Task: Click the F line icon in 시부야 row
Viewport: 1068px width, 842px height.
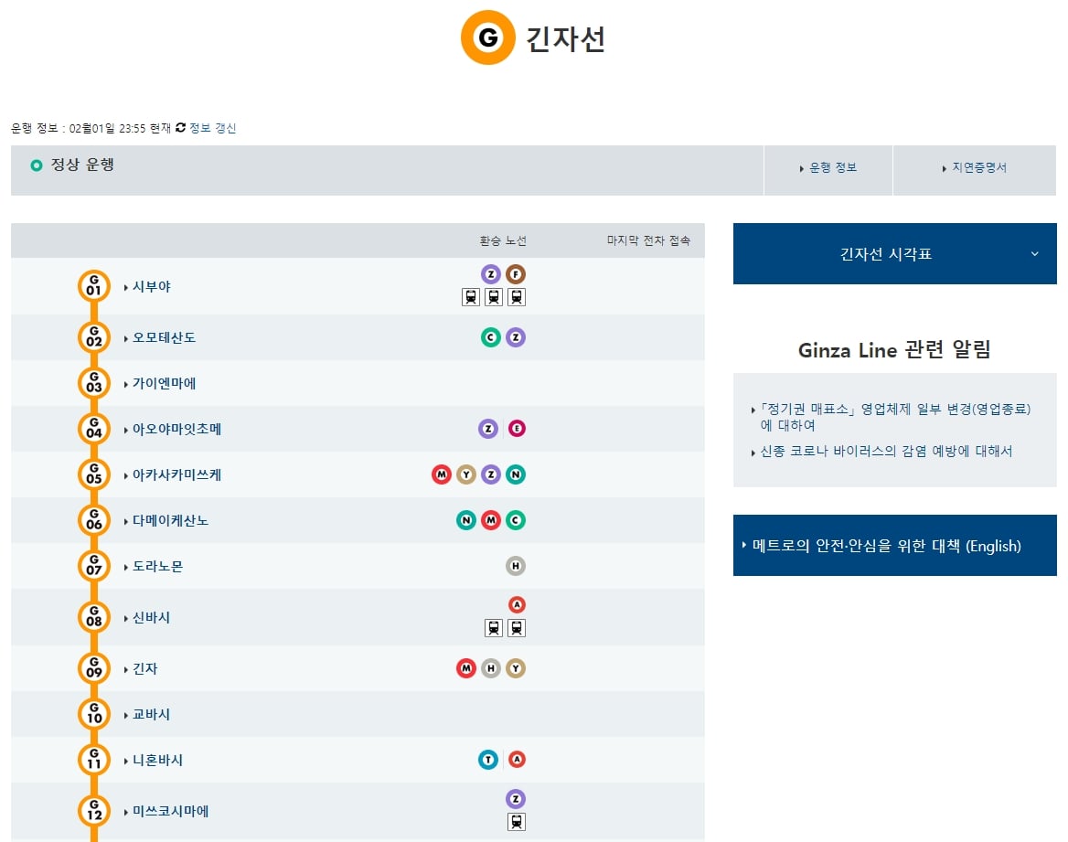Action: point(516,274)
